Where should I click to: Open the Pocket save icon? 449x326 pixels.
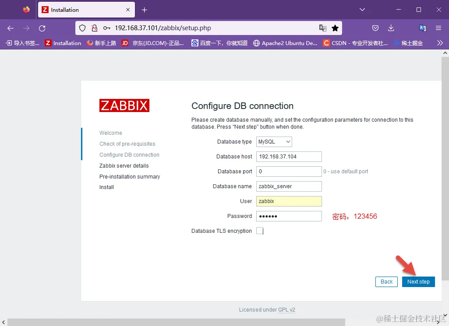coord(375,28)
